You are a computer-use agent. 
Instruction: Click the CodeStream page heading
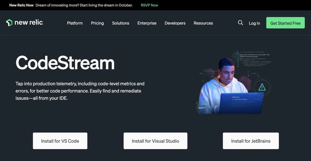point(65,63)
